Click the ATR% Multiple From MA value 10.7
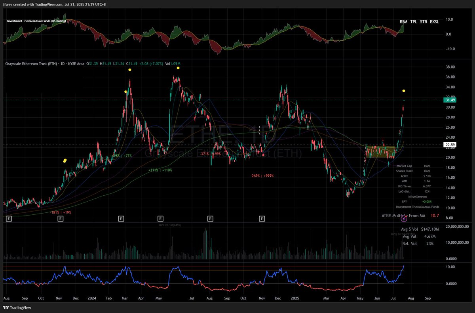Viewport: 475px width, 313px height. [x=435, y=216]
